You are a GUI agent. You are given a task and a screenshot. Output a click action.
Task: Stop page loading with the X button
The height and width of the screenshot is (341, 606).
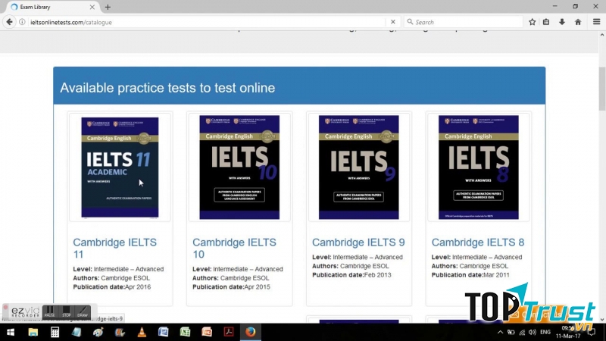pyautogui.click(x=392, y=22)
